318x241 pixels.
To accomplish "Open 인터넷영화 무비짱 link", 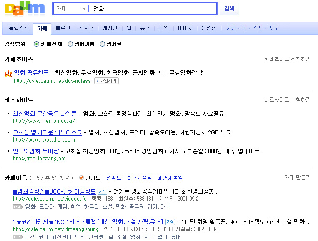I will (36, 151).
